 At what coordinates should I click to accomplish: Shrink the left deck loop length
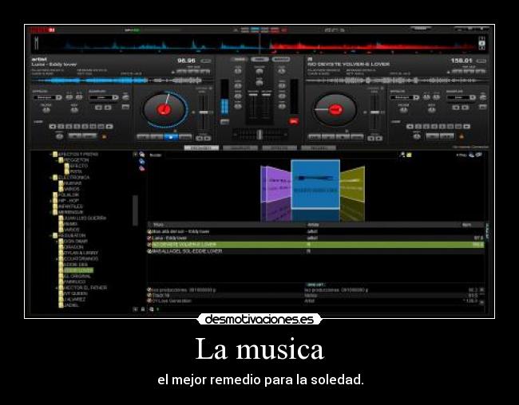tap(52, 126)
